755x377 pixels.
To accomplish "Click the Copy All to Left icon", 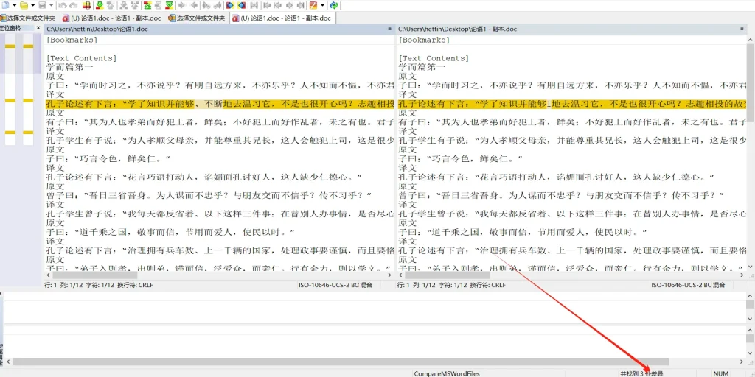I will click(x=241, y=5).
